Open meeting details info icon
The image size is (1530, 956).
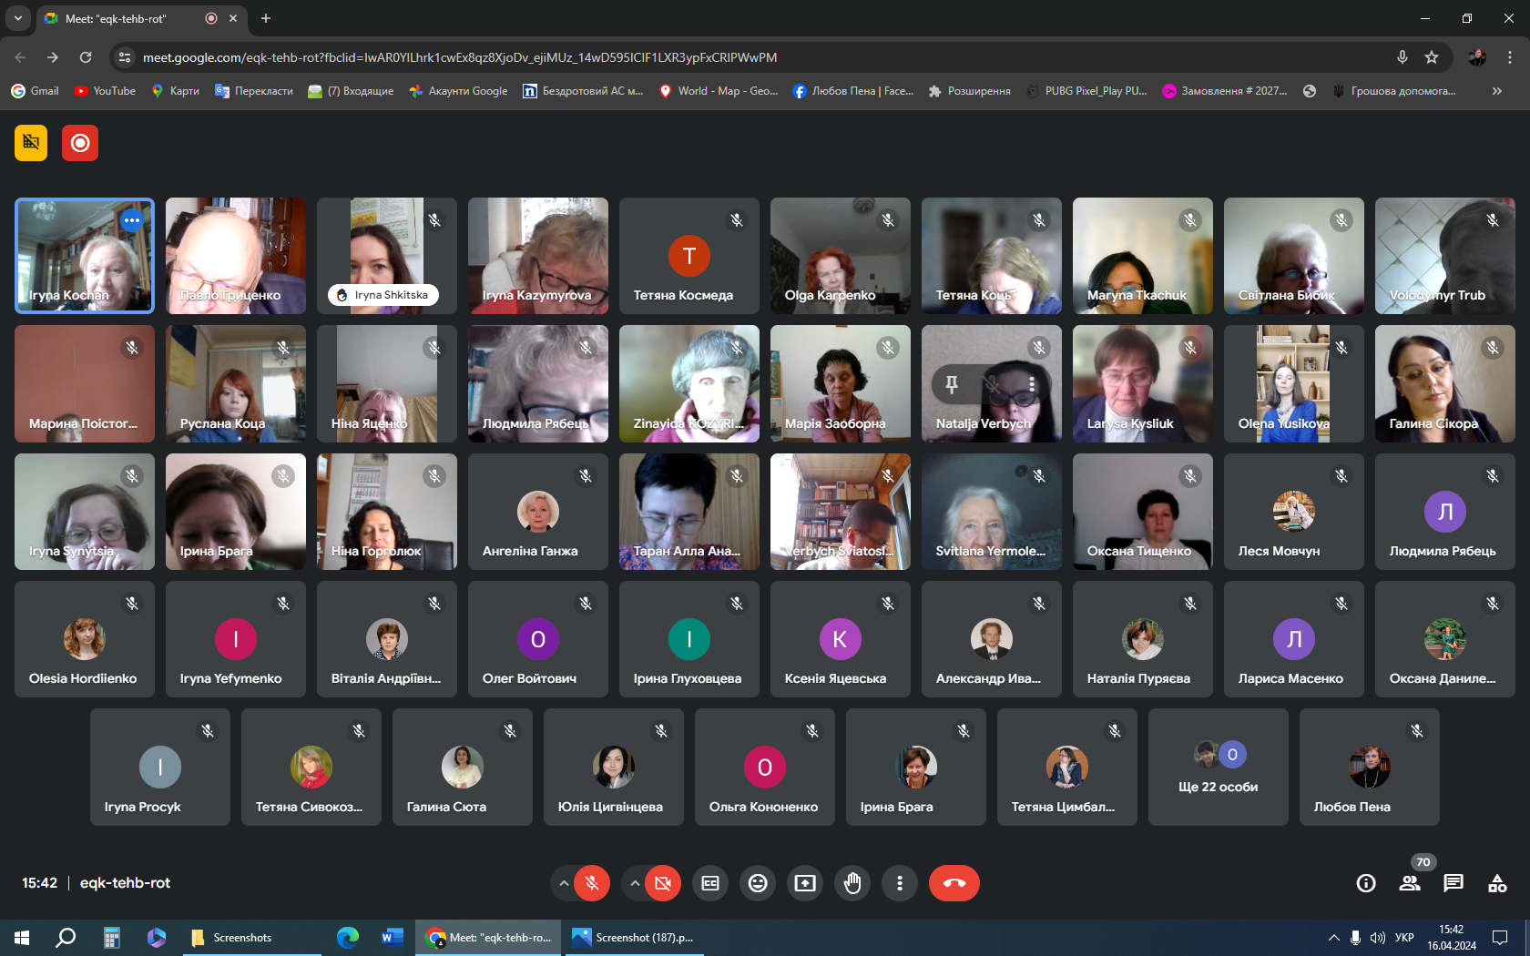1366,883
